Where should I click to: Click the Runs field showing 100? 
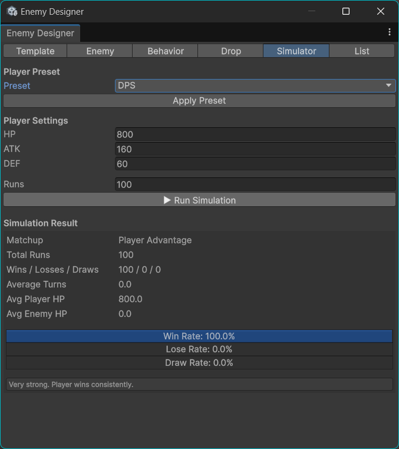[255, 184]
